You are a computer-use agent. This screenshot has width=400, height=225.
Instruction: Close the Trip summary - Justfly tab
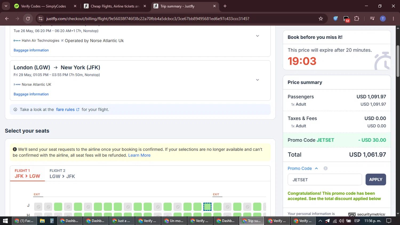pyautogui.click(x=214, y=6)
